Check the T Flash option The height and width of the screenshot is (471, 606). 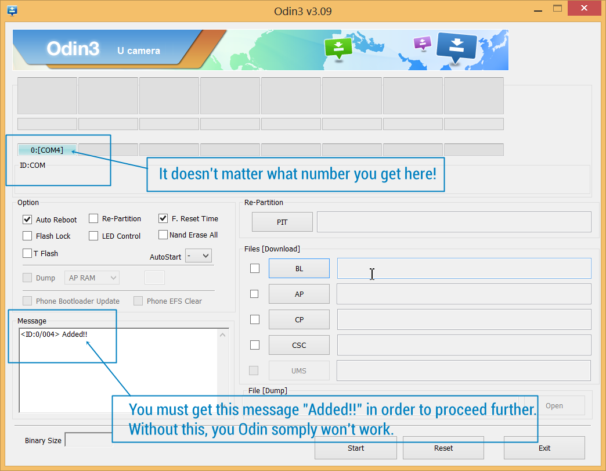pos(27,253)
